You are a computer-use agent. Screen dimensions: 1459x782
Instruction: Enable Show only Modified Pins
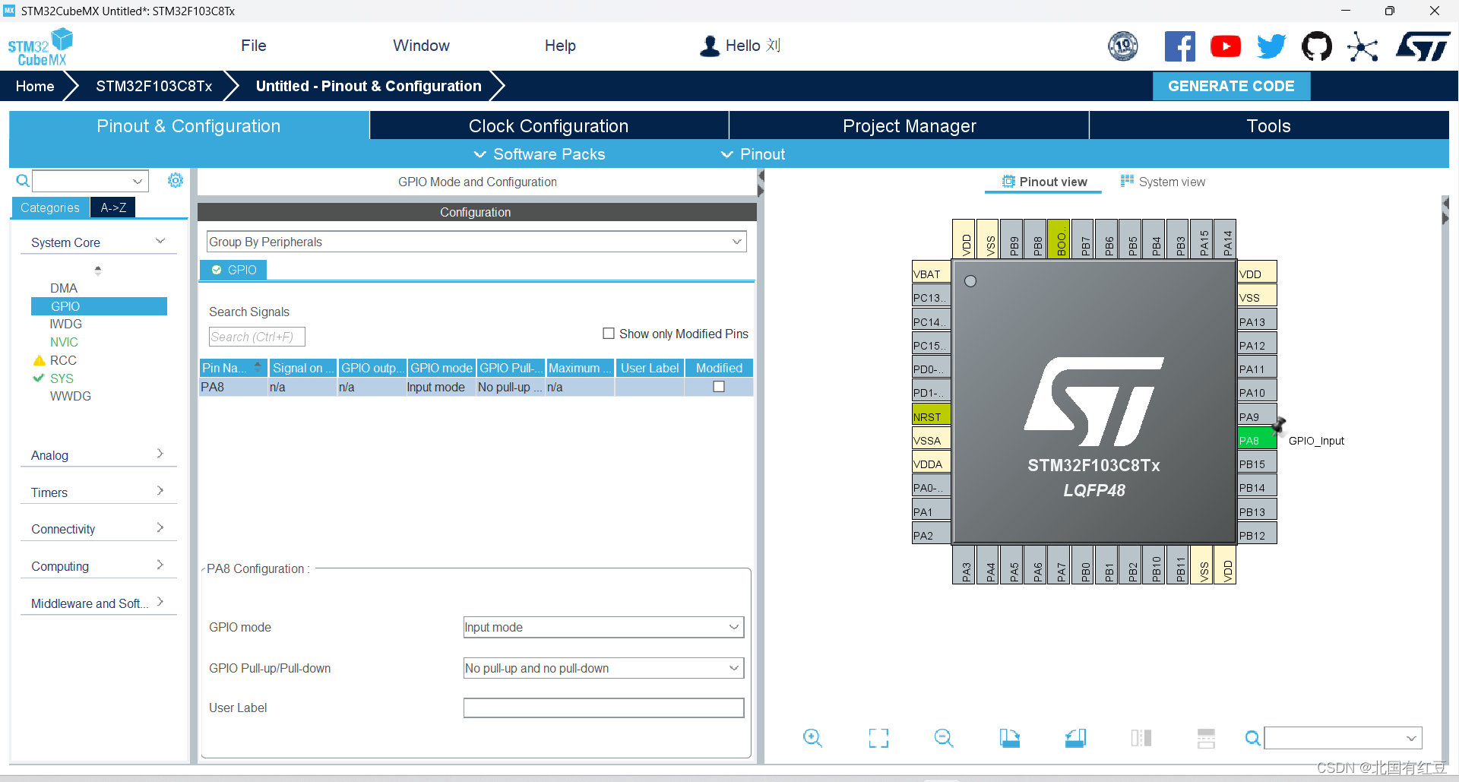click(609, 334)
